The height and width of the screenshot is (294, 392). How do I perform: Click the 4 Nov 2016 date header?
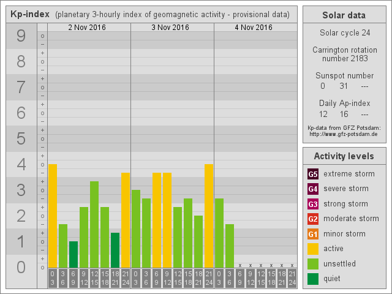point(253,28)
